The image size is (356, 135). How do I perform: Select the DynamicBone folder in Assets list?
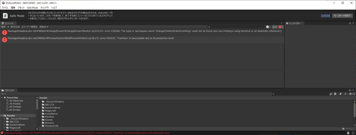[x=50, y=108]
